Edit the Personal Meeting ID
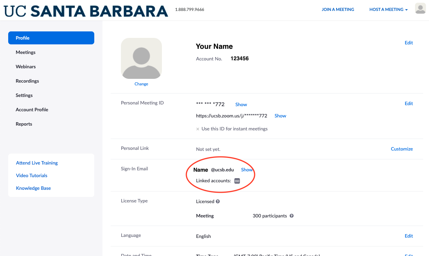Viewport: 429px width, 256px height. click(409, 103)
